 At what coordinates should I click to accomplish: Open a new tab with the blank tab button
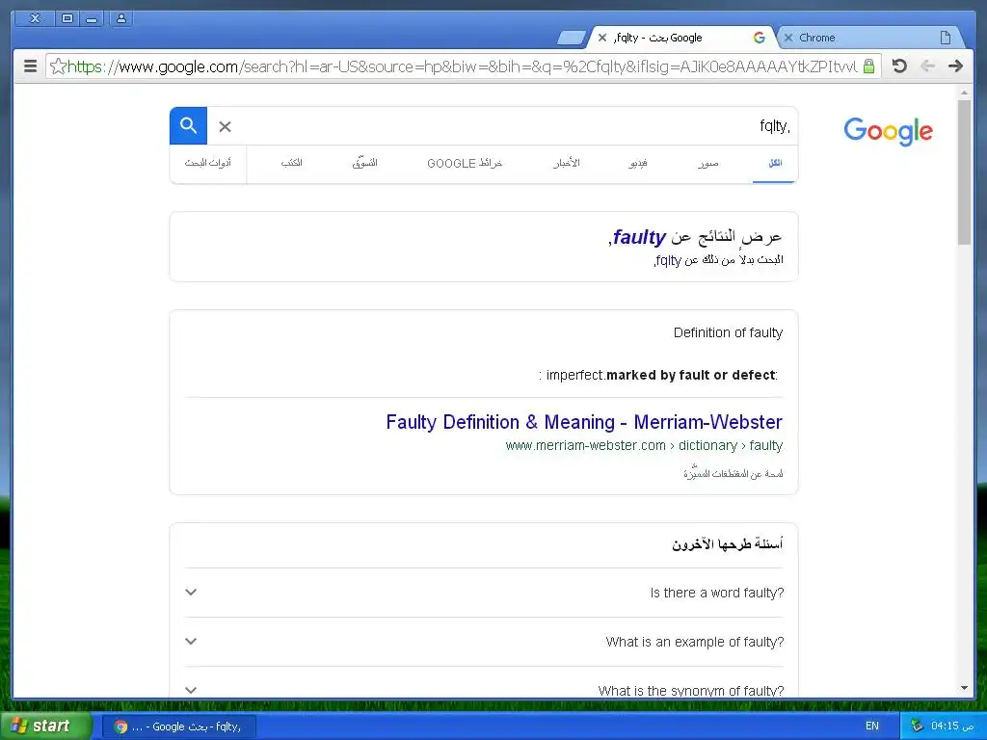coord(571,39)
